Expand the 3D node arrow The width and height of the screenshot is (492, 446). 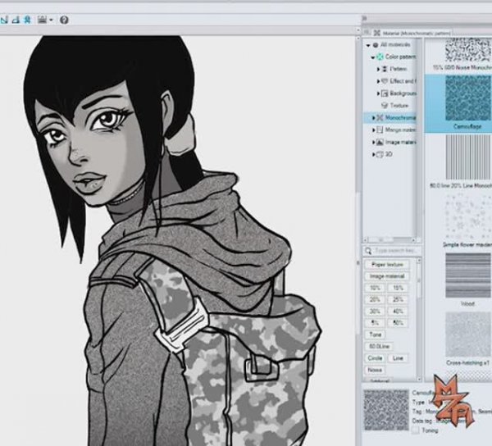coord(373,154)
